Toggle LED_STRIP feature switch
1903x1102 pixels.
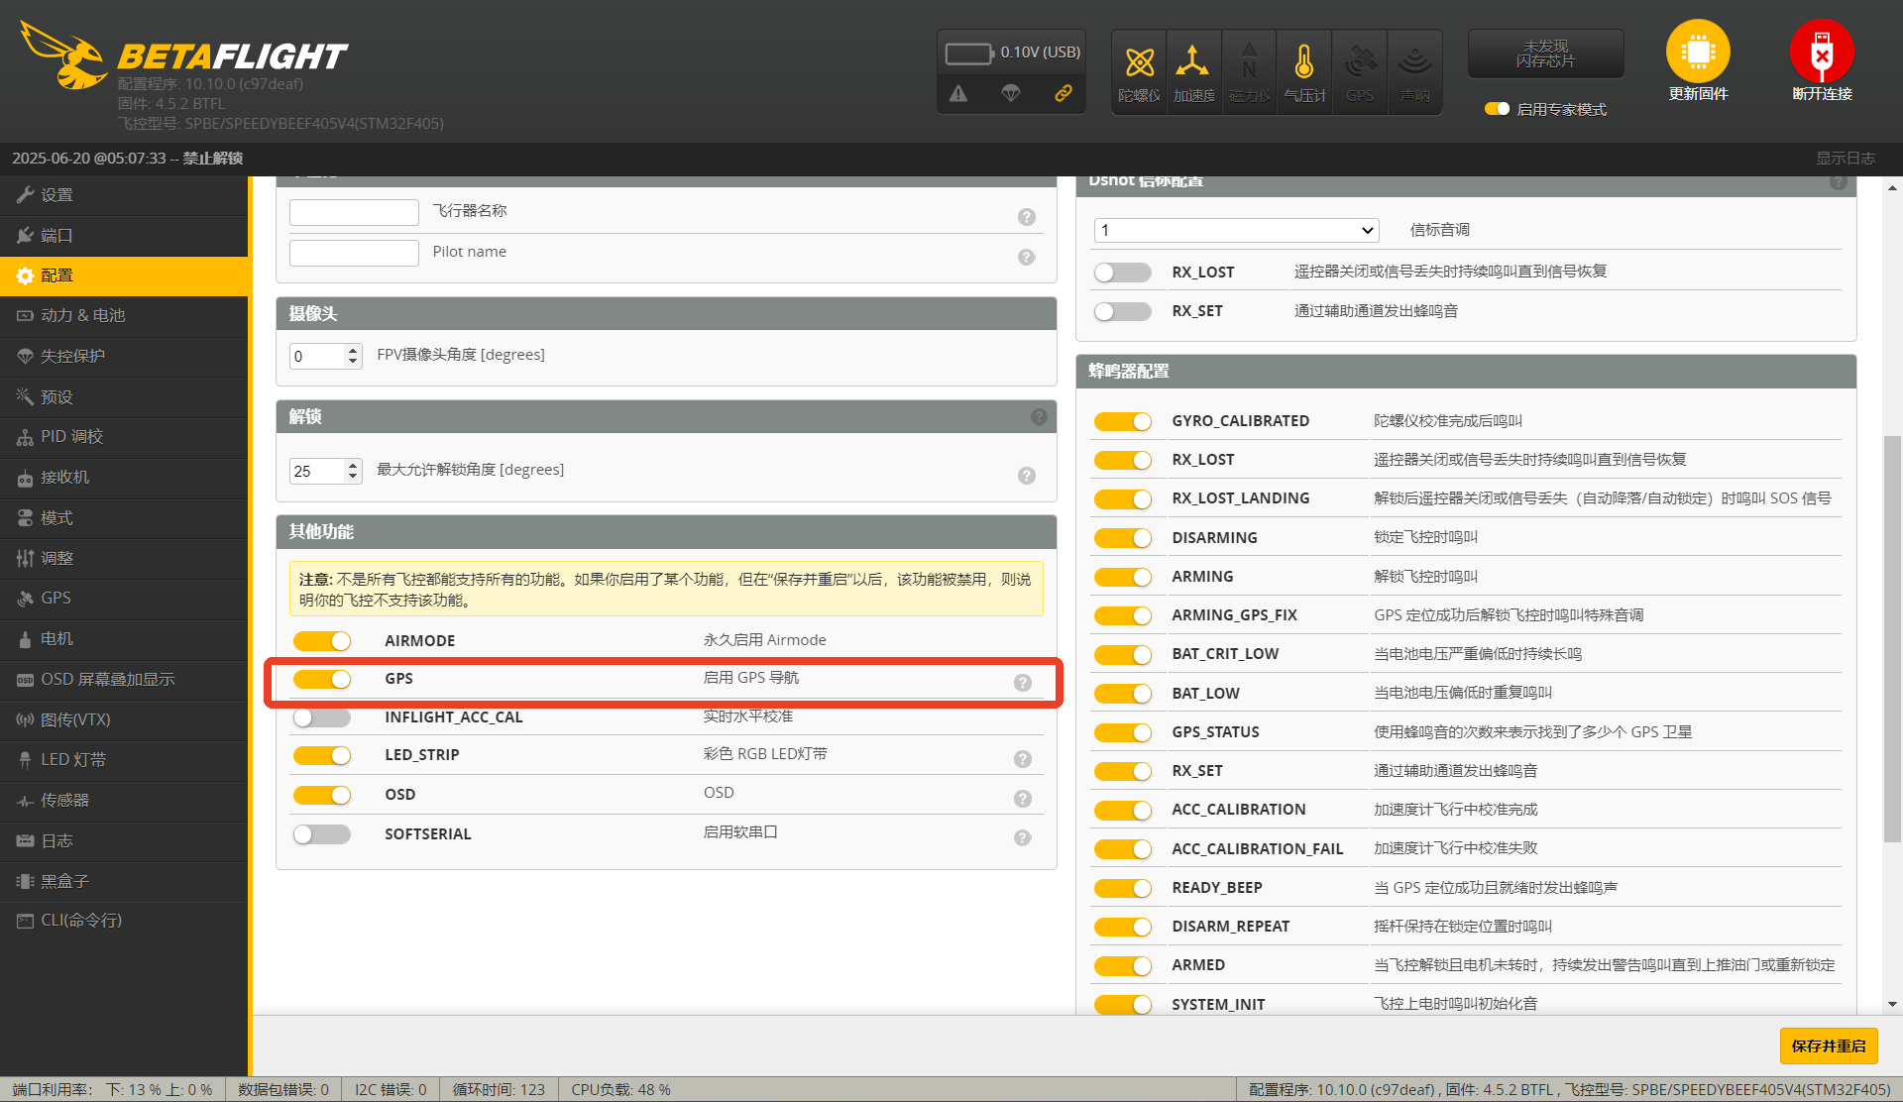tap(322, 756)
